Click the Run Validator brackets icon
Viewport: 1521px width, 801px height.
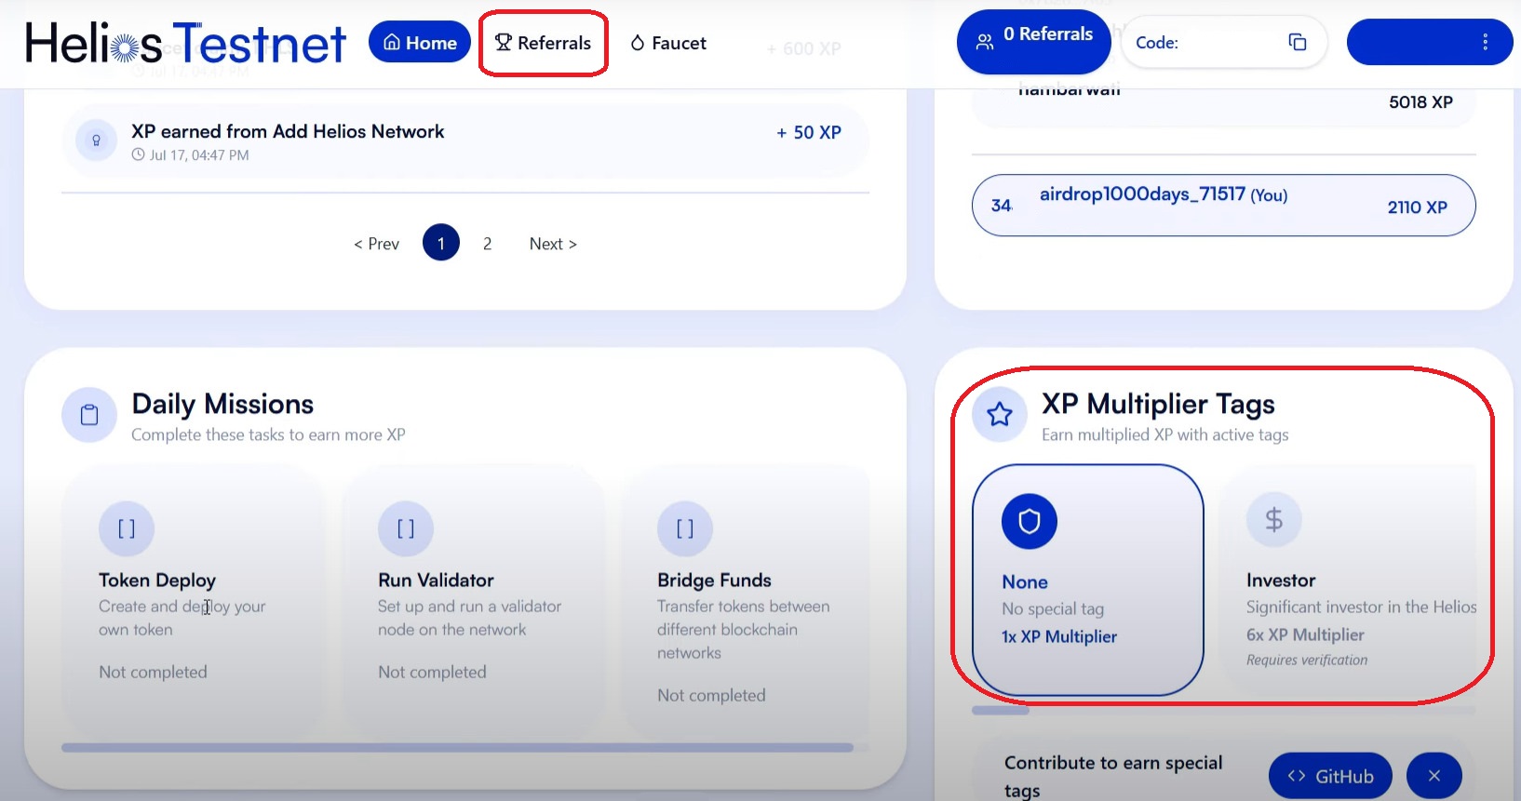406,528
